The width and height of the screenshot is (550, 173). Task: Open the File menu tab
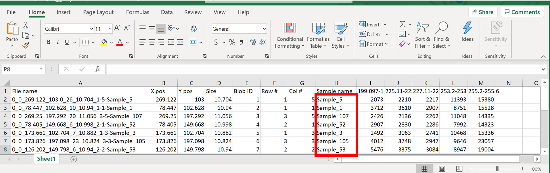point(11,12)
